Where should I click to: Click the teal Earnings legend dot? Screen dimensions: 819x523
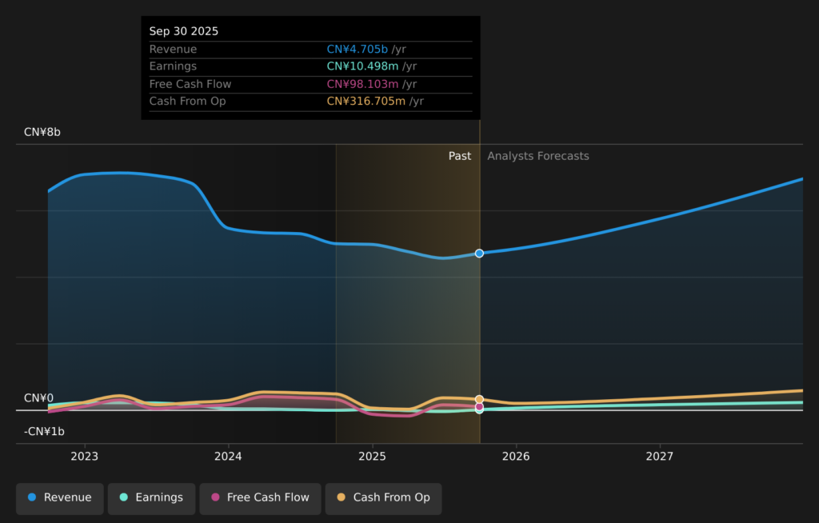(124, 497)
